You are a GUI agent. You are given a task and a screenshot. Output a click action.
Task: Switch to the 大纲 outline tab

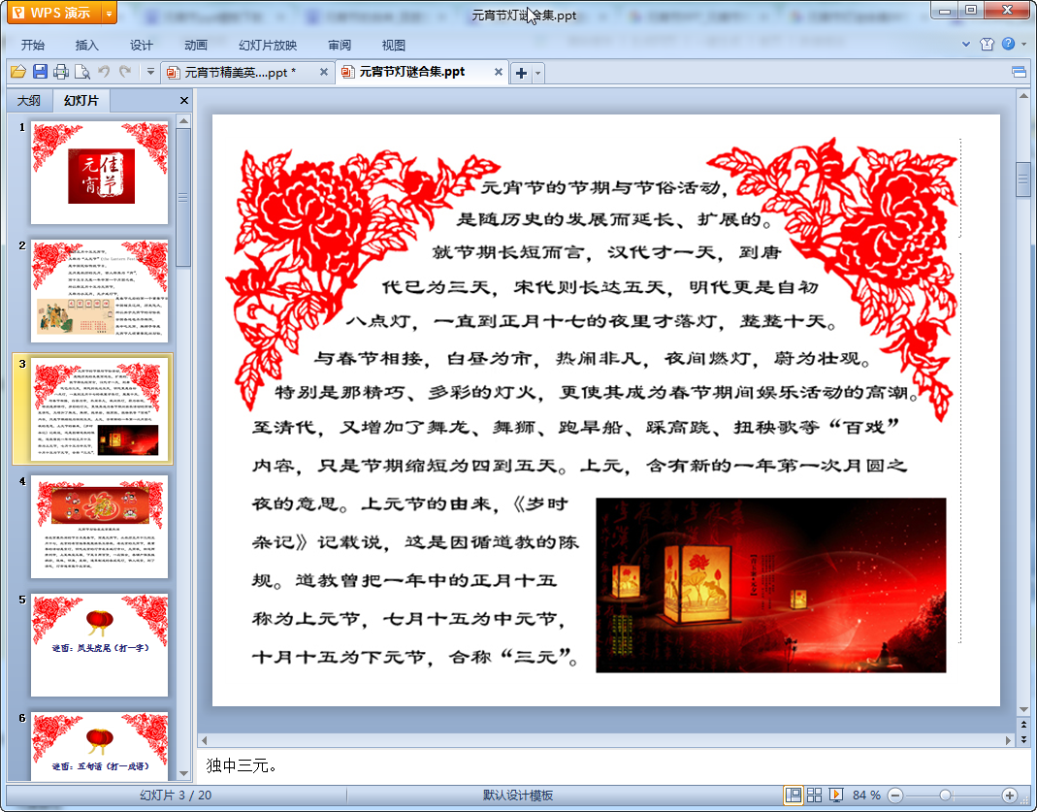29,100
